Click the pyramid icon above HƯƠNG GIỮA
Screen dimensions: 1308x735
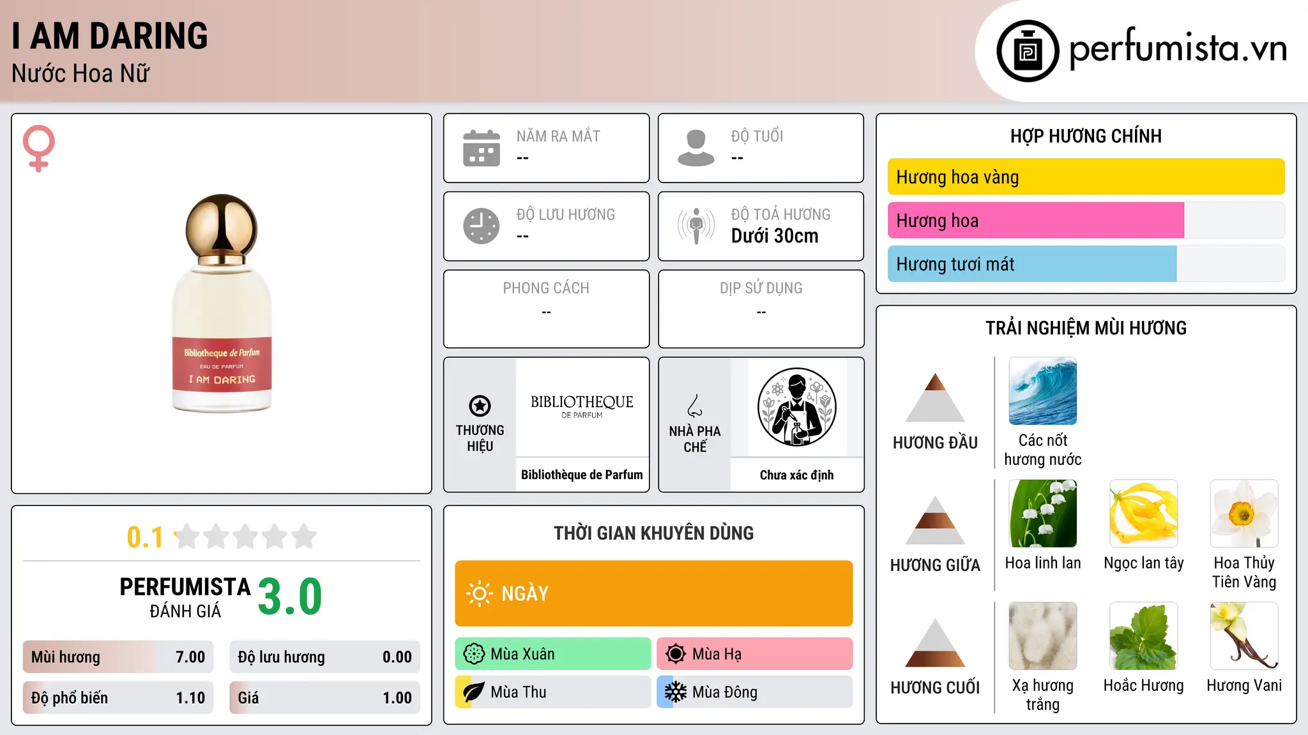[935, 520]
